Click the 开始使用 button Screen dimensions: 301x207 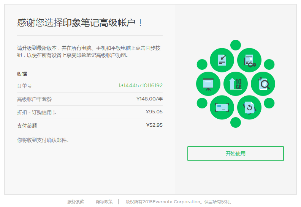(236, 154)
